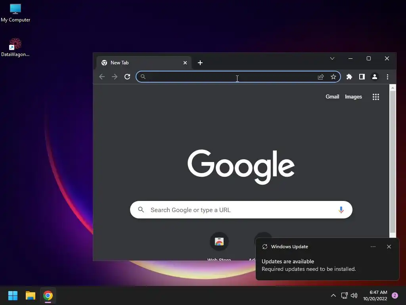
Task: Open Windows Update notification options menu
Action: (373, 247)
